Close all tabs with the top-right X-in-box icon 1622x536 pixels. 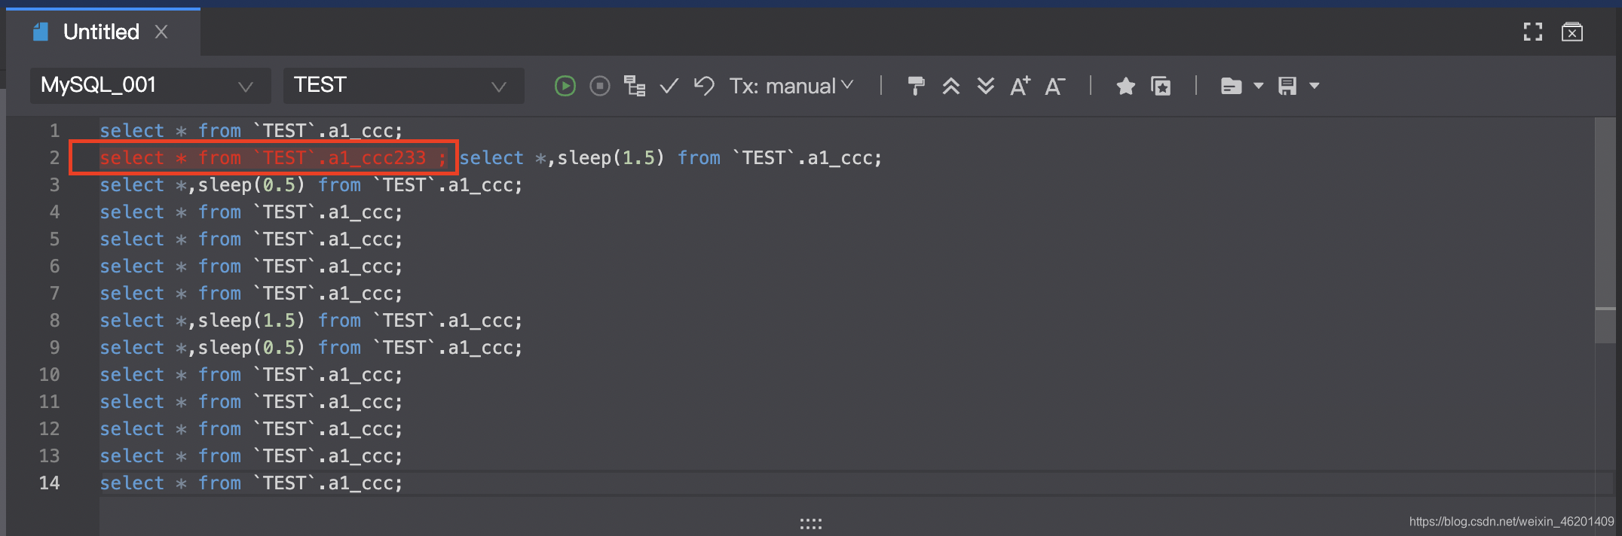[x=1572, y=32]
